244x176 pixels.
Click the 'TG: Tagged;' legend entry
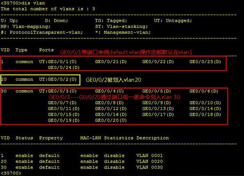pyautogui.click(x=111, y=20)
